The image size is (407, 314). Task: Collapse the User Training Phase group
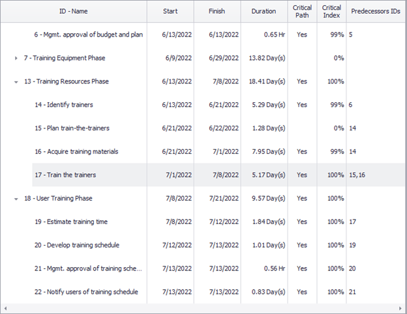pyautogui.click(x=16, y=199)
